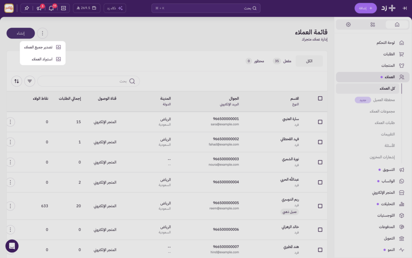412x258 pixels.
Task: Open طلبات العملاء submenu item
Action: 385,123
